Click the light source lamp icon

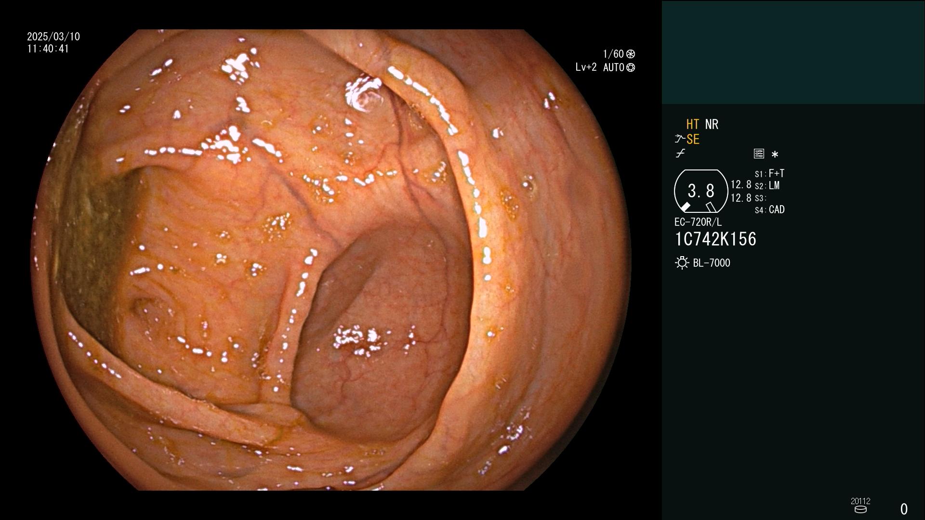click(x=682, y=263)
